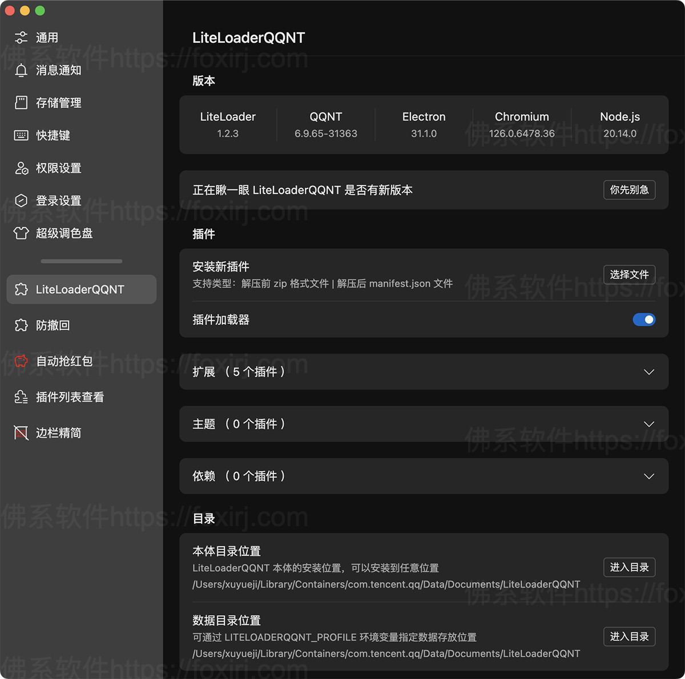Switch off plugin loading via its slider switch
This screenshot has height=679, width=685.
point(644,320)
